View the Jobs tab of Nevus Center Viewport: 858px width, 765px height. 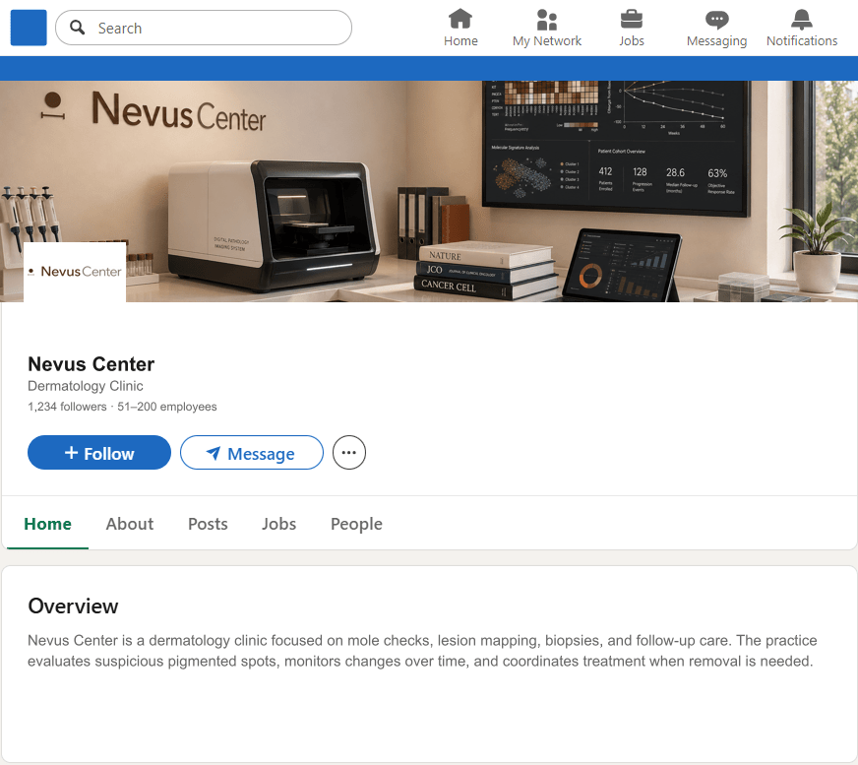coord(278,524)
